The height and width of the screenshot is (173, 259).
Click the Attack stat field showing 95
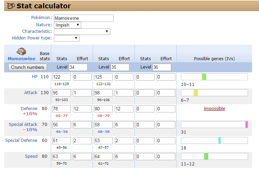click(62, 93)
